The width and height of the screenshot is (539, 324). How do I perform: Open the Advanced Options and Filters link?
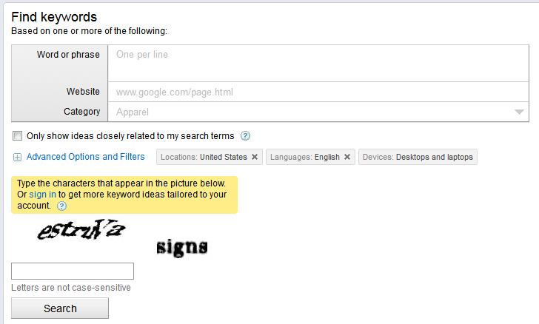pos(86,157)
